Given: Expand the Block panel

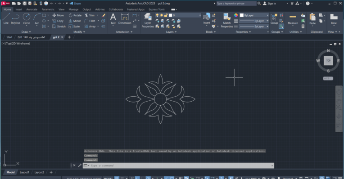Looking at the screenshot, I should [211, 32].
